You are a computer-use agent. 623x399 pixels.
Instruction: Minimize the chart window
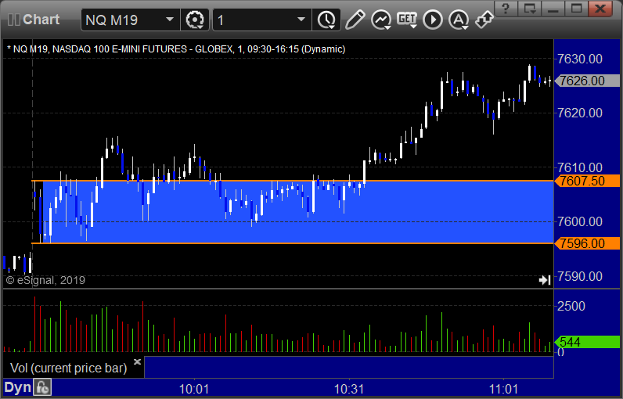[x=553, y=9]
